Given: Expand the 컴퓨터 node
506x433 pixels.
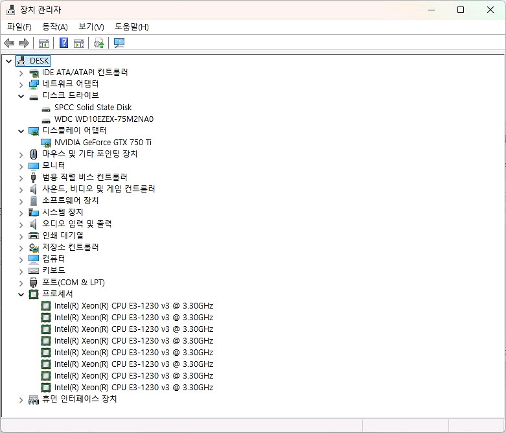Looking at the screenshot, I should point(21,260).
